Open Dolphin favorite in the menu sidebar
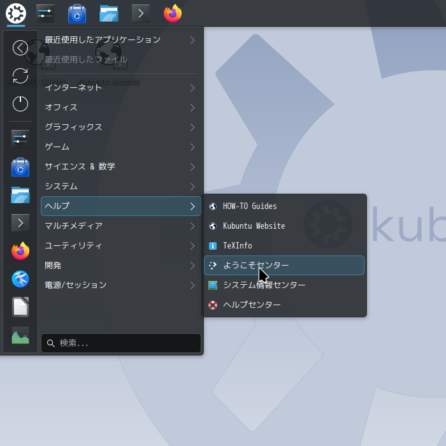 (20, 195)
